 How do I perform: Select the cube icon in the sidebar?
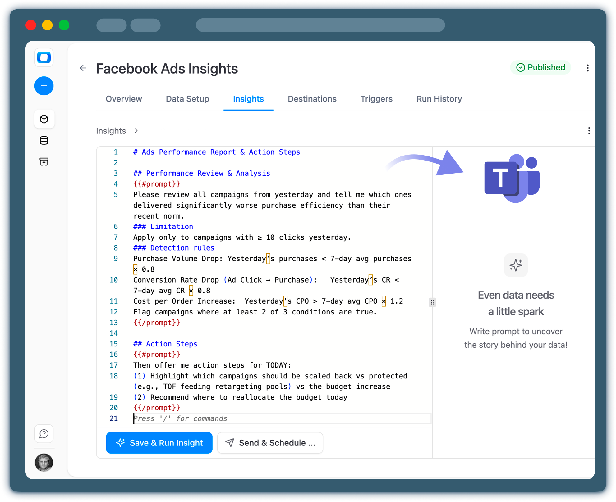[44, 119]
